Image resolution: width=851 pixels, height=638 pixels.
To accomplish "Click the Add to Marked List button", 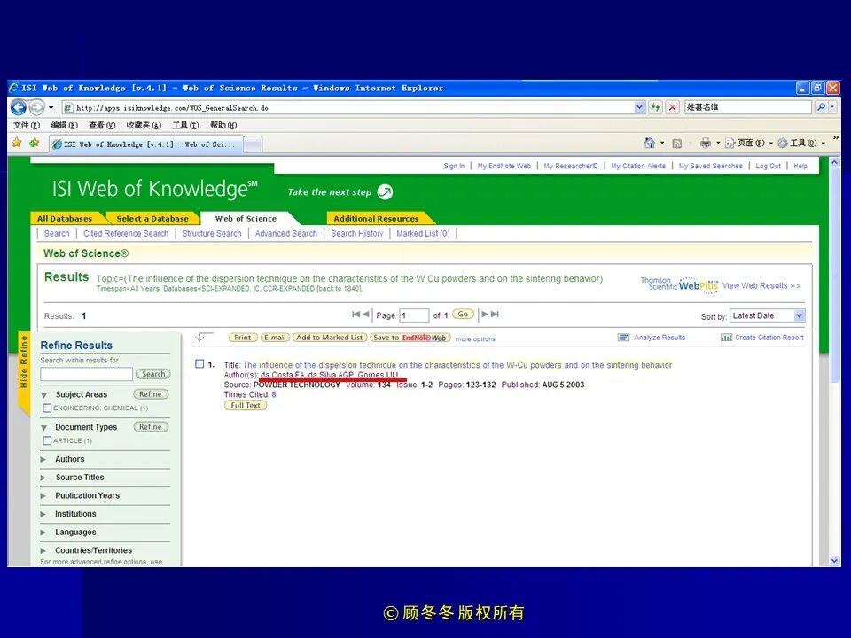I will point(330,338).
